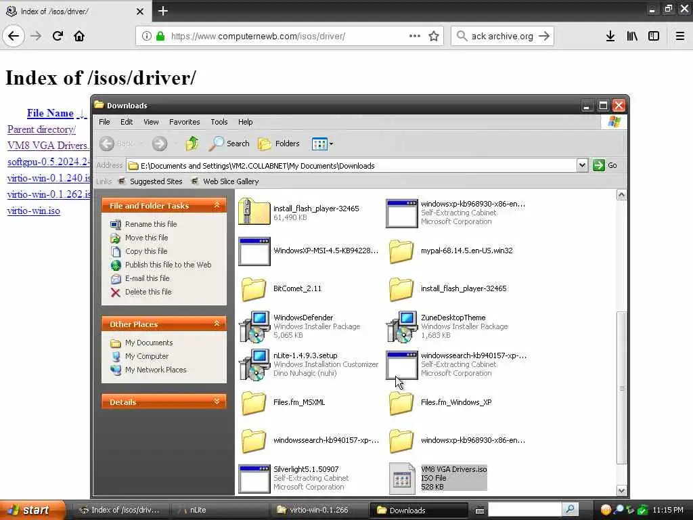693x520 pixels.
Task: Open a new browser tab
Action: pos(163,11)
